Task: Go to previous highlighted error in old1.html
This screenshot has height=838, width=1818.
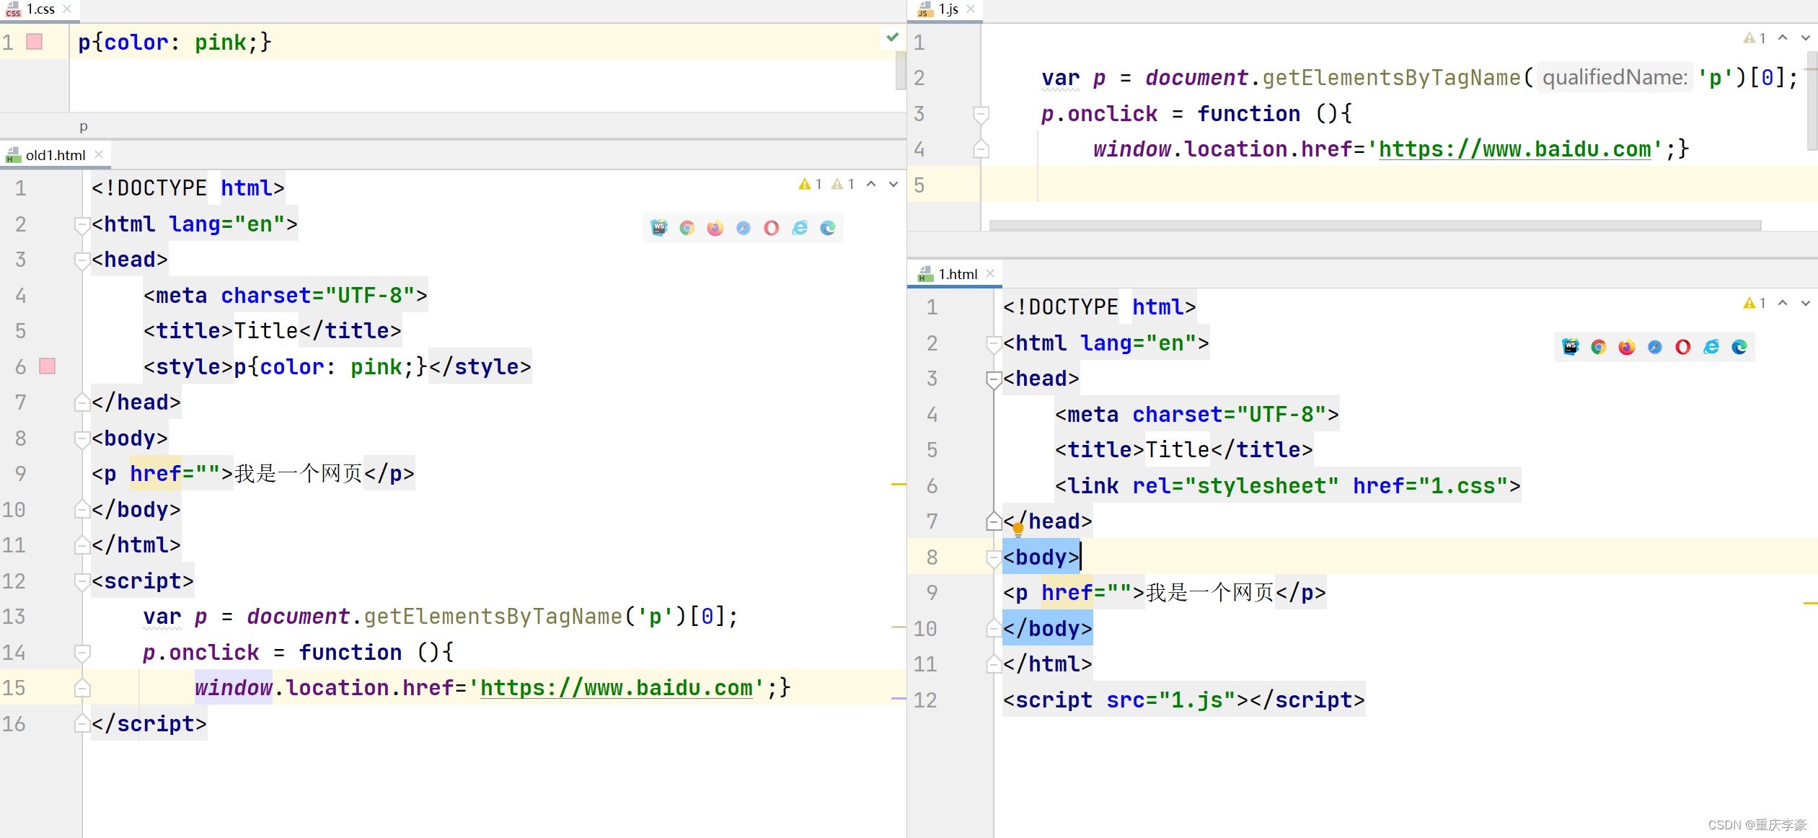Action: point(871,184)
